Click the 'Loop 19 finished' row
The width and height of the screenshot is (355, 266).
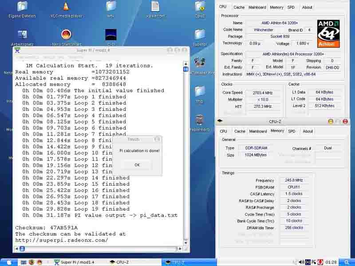[76, 209]
